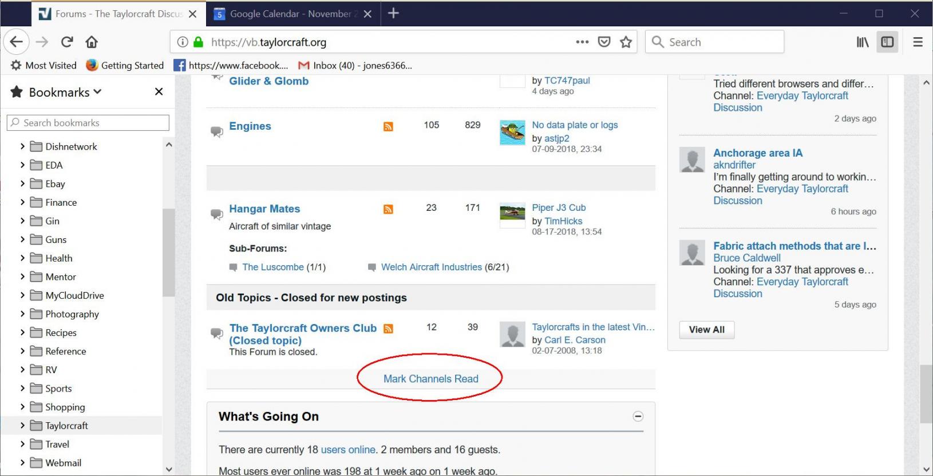Click the Engines forum RSS feed icon
The width and height of the screenshot is (933, 476).
point(388,126)
